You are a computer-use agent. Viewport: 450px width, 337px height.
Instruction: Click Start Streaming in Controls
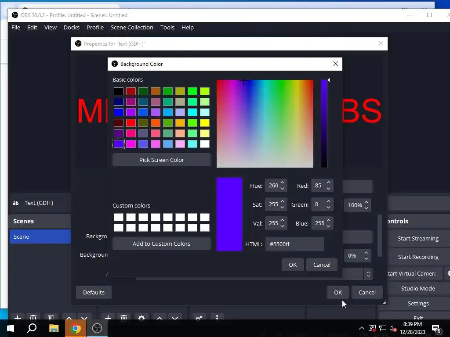417,238
